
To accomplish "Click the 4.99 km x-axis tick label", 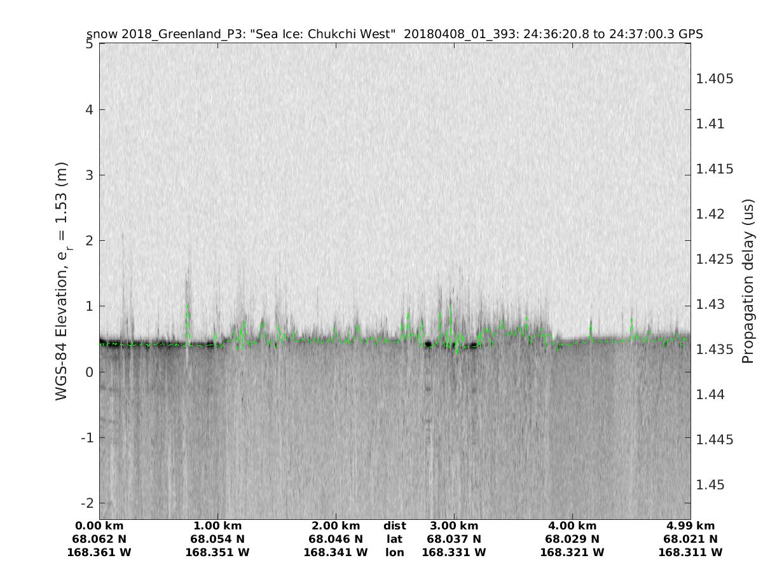I will pyautogui.click(x=691, y=526).
